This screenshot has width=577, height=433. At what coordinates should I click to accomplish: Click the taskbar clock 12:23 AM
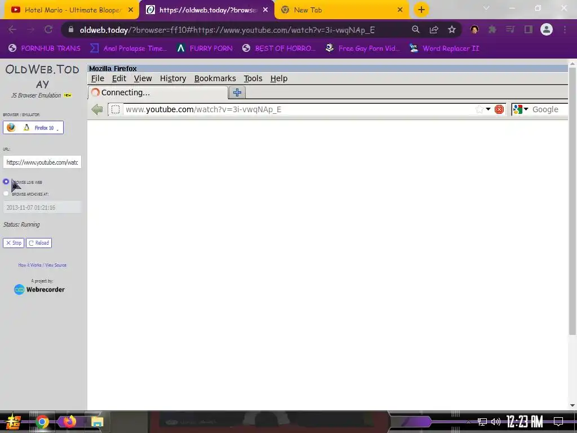click(525, 422)
